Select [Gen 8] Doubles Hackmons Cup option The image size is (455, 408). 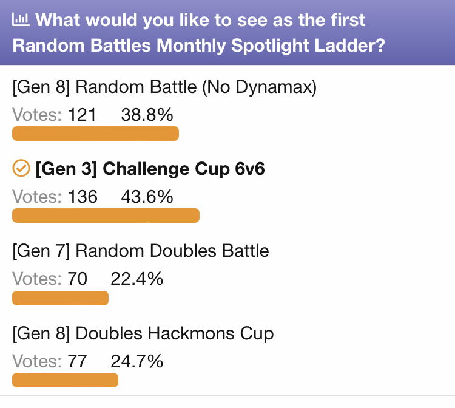pyautogui.click(x=143, y=333)
